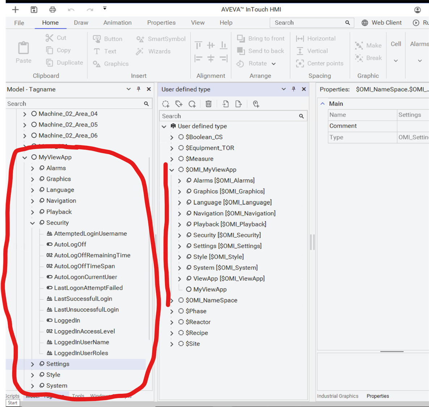Expand the Alarms node under MyViewApp
Screen dimensions: 429x407
tap(33, 168)
